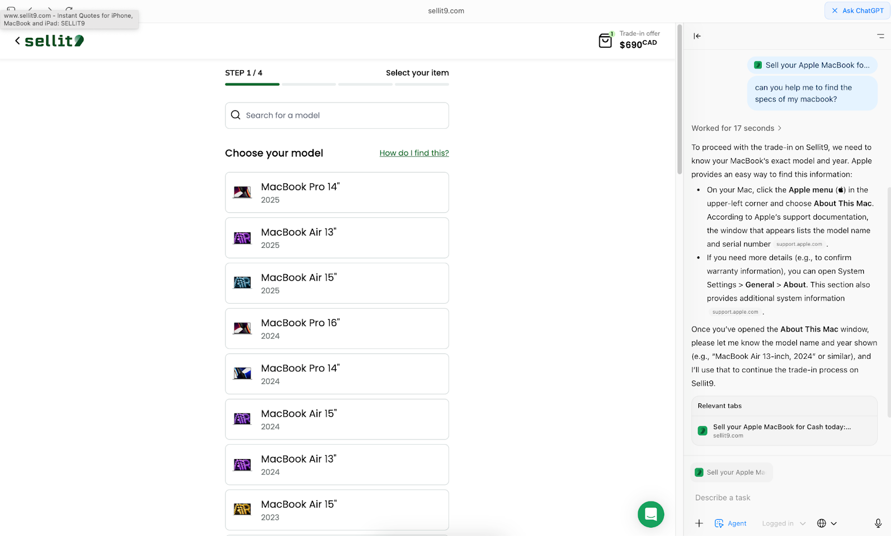This screenshot has height=536, width=891.
Task: Click the Agent mode icon
Action: click(719, 523)
